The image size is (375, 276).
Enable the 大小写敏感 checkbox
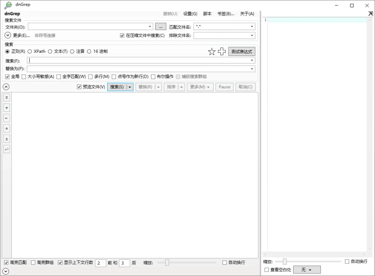point(24,76)
